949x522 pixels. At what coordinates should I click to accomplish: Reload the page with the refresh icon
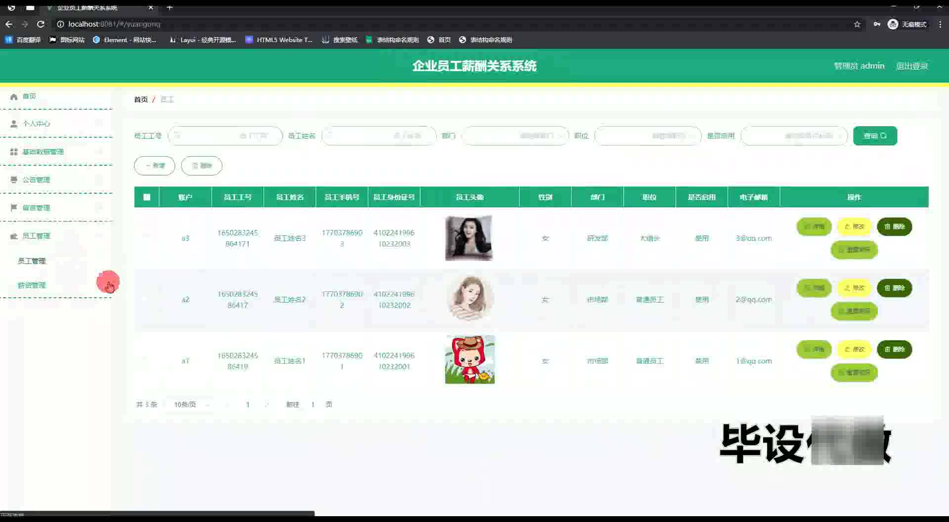pos(41,24)
